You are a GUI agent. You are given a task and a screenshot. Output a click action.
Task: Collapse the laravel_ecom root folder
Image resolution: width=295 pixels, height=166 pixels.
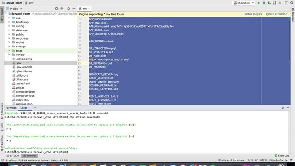6,14
